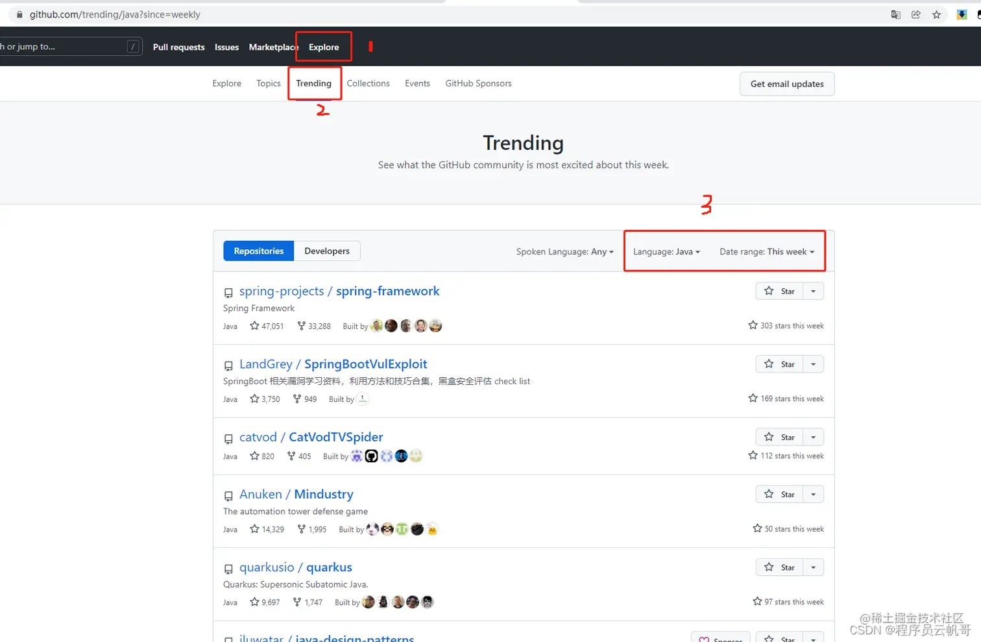Viewport: 981px width, 642px height.
Task: Go to the Explore sub-navigation tab
Action: 226,83
